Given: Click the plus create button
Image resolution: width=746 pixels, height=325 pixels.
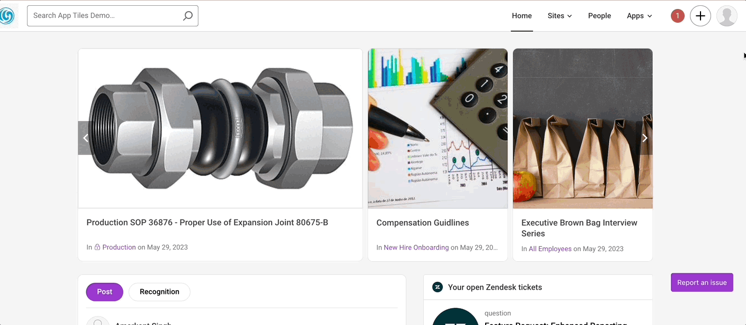Looking at the screenshot, I should pyautogui.click(x=700, y=16).
